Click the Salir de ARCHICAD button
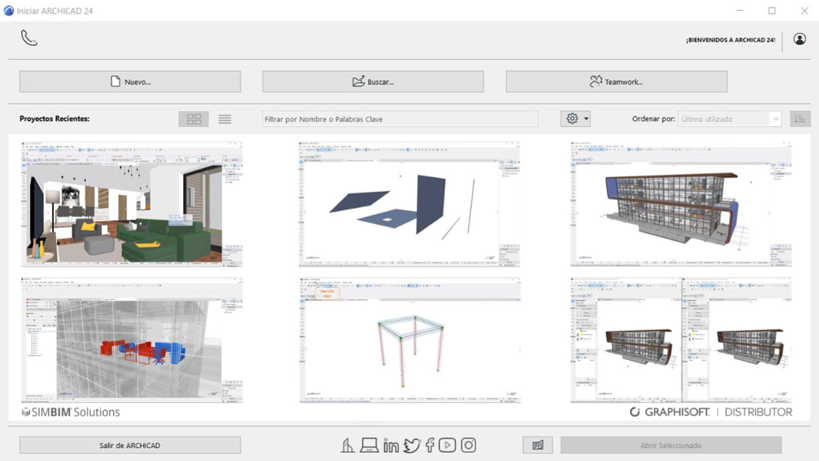Screen dimensions: 819x461 click(x=130, y=445)
